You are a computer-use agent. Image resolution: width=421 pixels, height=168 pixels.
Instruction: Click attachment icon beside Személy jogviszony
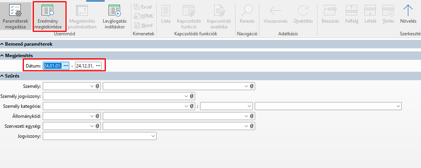coord(192,96)
